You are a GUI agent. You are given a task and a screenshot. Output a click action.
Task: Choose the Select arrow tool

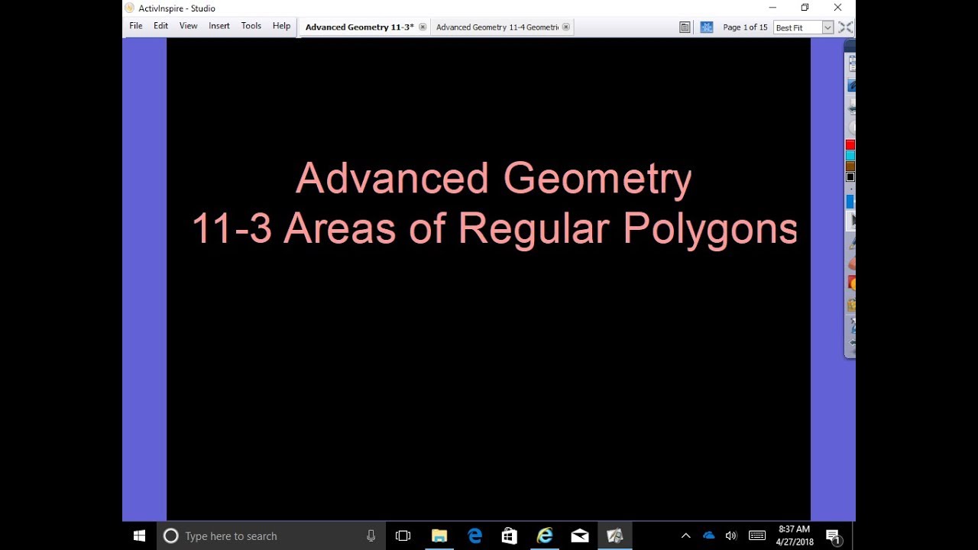851,222
